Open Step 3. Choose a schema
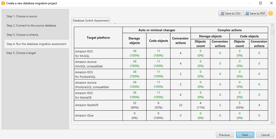Screen dimensions: 276x139 coord(22,35)
